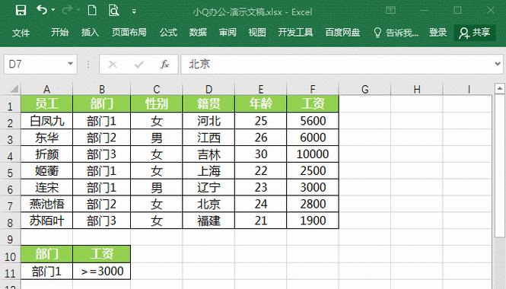Open the 页面布局 tab

tap(129, 32)
